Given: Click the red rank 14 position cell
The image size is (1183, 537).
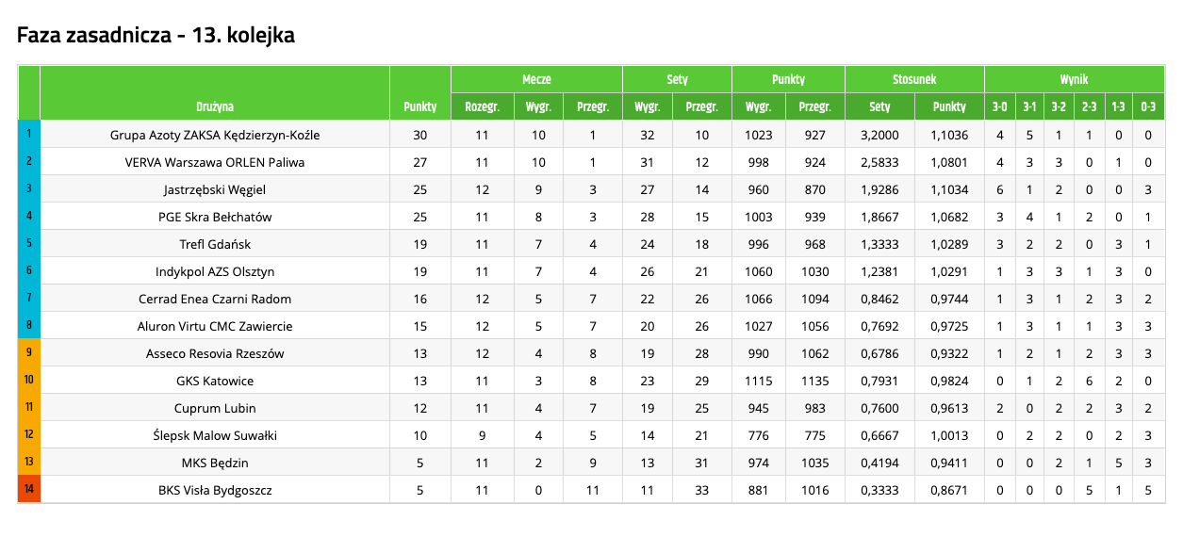Looking at the screenshot, I should point(29,490).
